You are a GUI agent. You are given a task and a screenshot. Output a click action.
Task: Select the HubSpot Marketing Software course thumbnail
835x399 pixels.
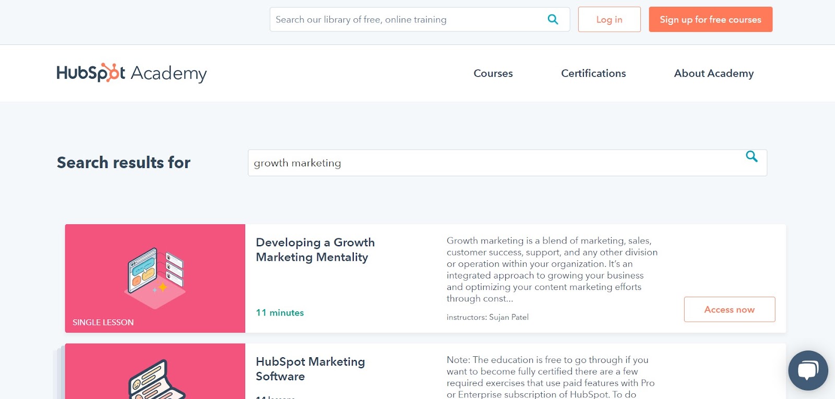coord(155,371)
